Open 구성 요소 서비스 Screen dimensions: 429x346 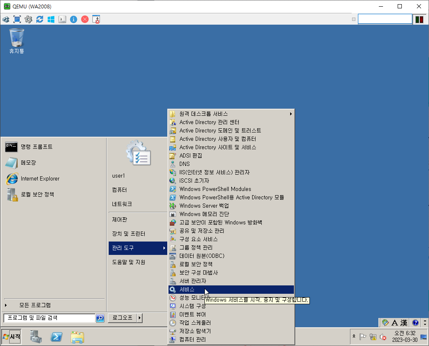tap(231, 239)
